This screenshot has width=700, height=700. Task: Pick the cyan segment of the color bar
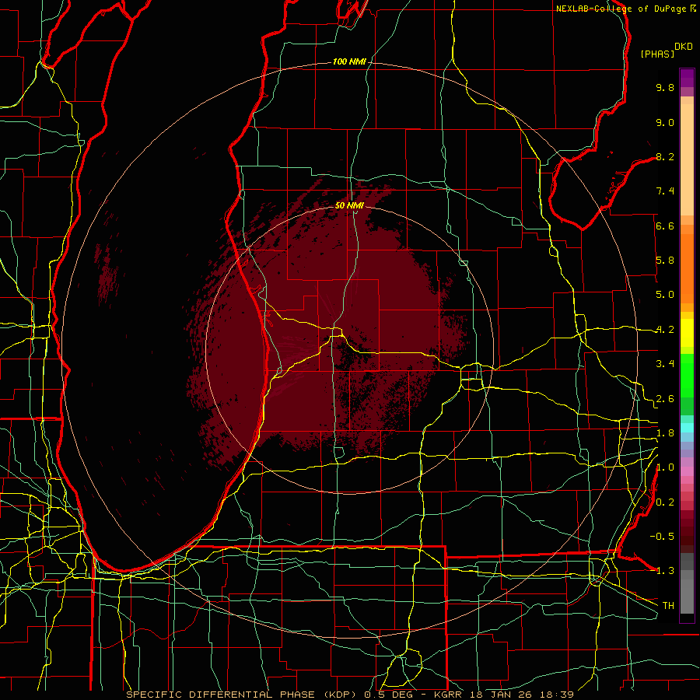[687, 428]
